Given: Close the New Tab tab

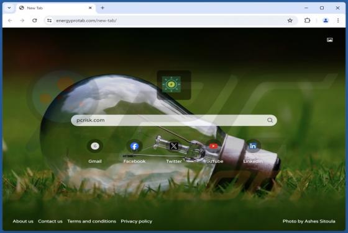Looking at the screenshot, I should pyautogui.click(x=90, y=8).
